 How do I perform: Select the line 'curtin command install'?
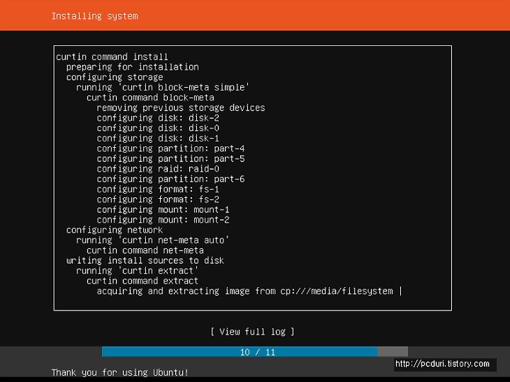tap(112, 57)
